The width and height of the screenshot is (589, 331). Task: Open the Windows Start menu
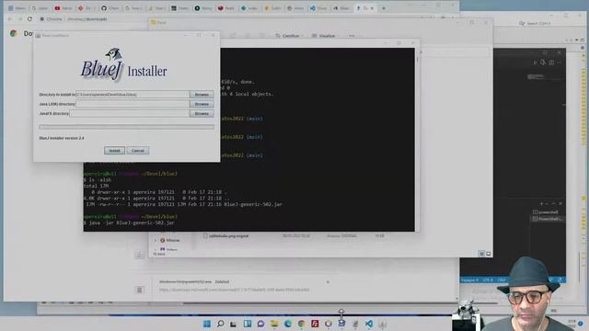[206, 324]
